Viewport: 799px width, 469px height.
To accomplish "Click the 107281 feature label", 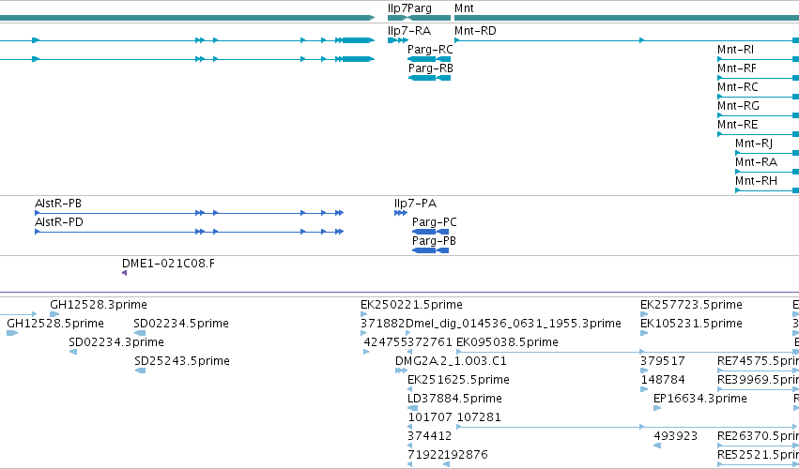I will pyautogui.click(x=479, y=417).
